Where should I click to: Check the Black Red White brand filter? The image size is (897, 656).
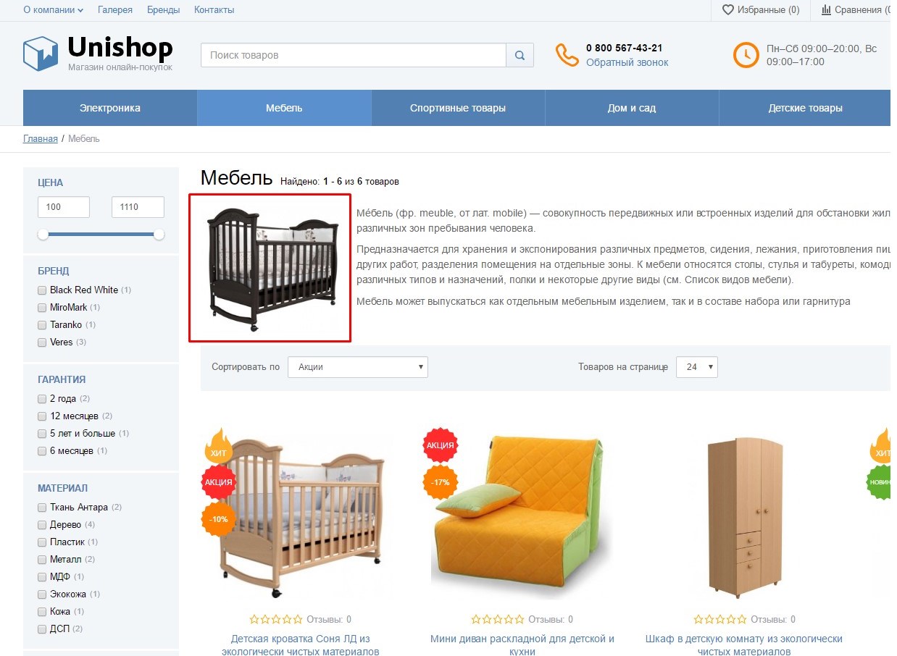click(x=42, y=290)
